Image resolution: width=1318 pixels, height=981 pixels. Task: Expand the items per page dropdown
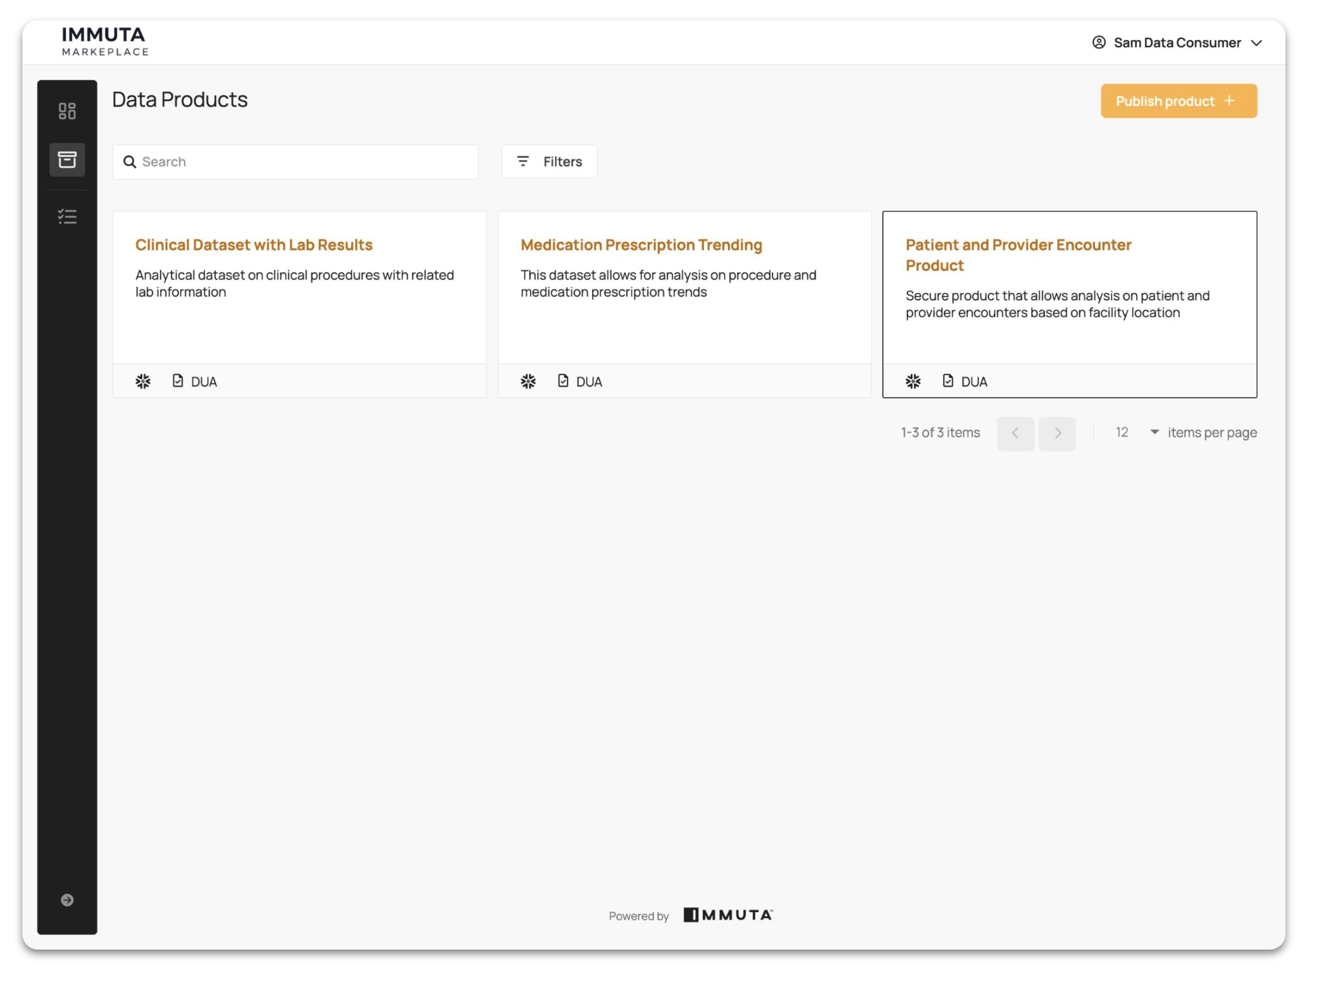pyautogui.click(x=1154, y=432)
